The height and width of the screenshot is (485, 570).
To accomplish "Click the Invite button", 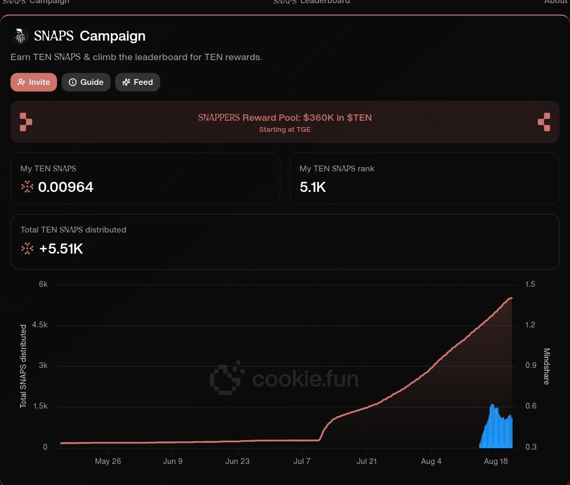I will (33, 82).
